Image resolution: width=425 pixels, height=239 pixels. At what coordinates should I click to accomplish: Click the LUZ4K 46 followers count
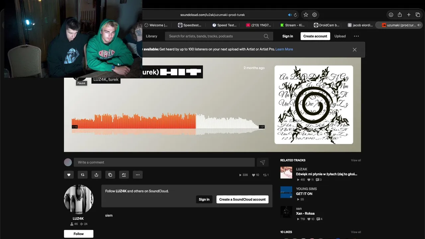[74, 224]
